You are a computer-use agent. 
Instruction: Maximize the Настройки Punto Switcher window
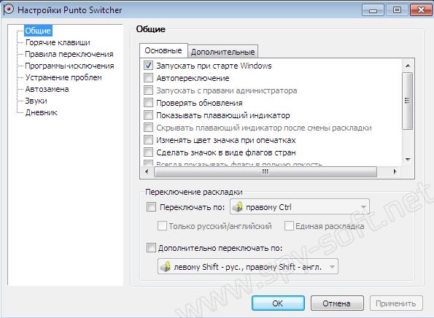(x=397, y=10)
